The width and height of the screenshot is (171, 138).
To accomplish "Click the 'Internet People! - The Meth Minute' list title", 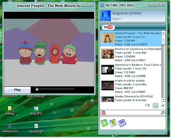I will [x=138, y=33].
